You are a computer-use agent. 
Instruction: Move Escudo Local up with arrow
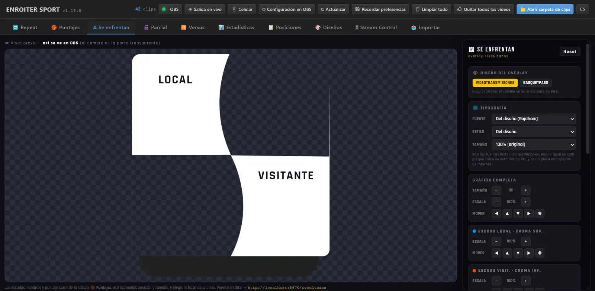[x=507, y=253]
